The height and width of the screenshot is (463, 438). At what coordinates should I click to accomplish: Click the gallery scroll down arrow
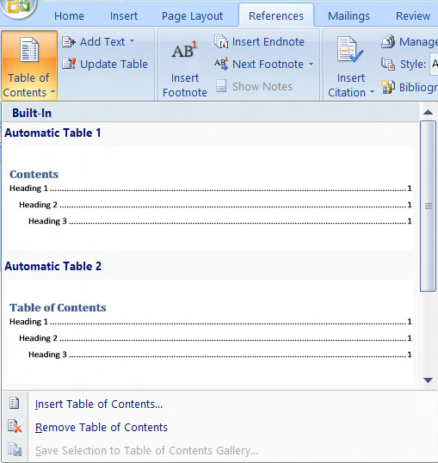(428, 380)
